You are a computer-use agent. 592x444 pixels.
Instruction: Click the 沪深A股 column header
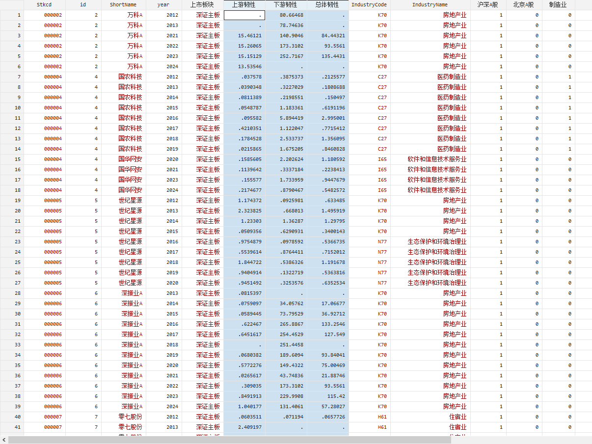pos(487,5)
